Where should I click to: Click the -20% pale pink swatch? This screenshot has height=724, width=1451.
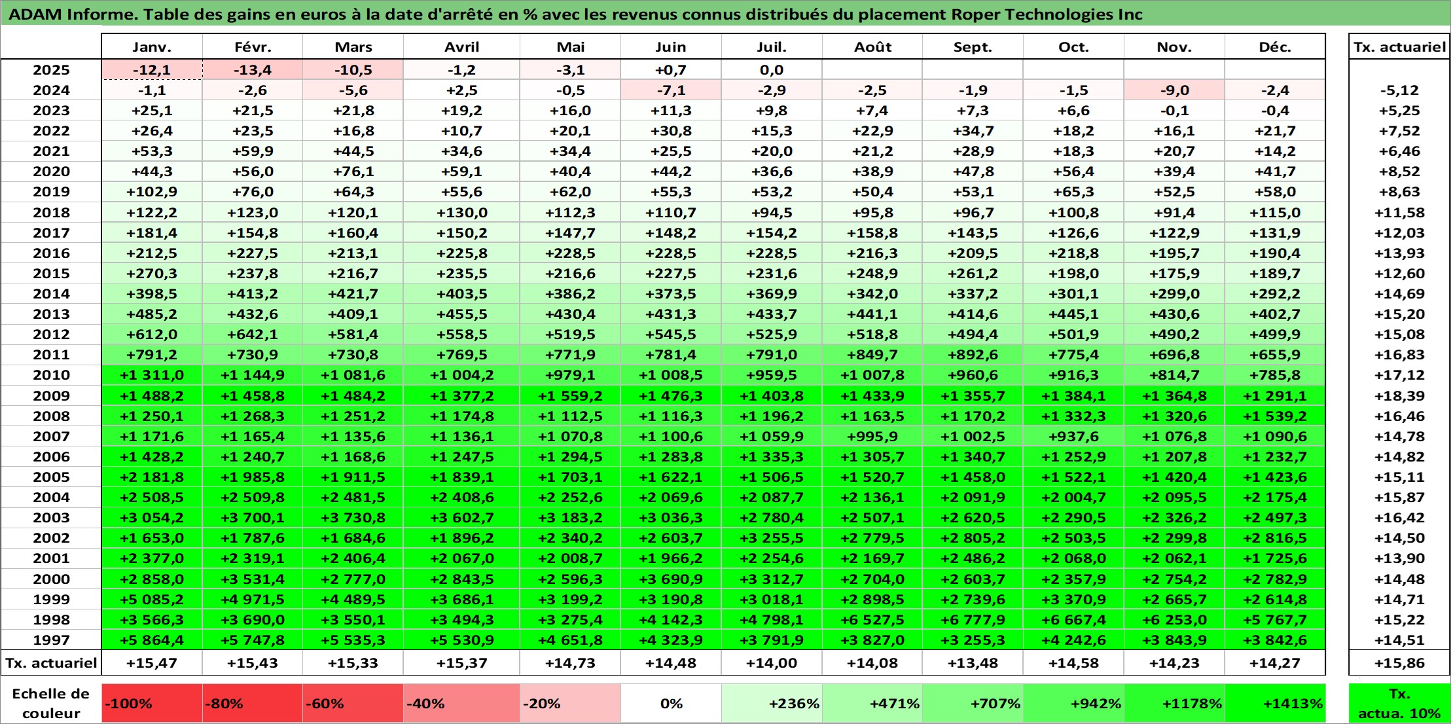[x=570, y=704]
